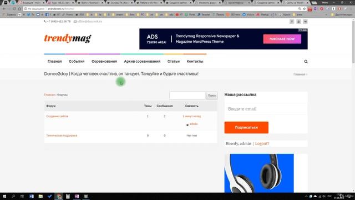Go back with browser back arrow

[x=4, y=9]
